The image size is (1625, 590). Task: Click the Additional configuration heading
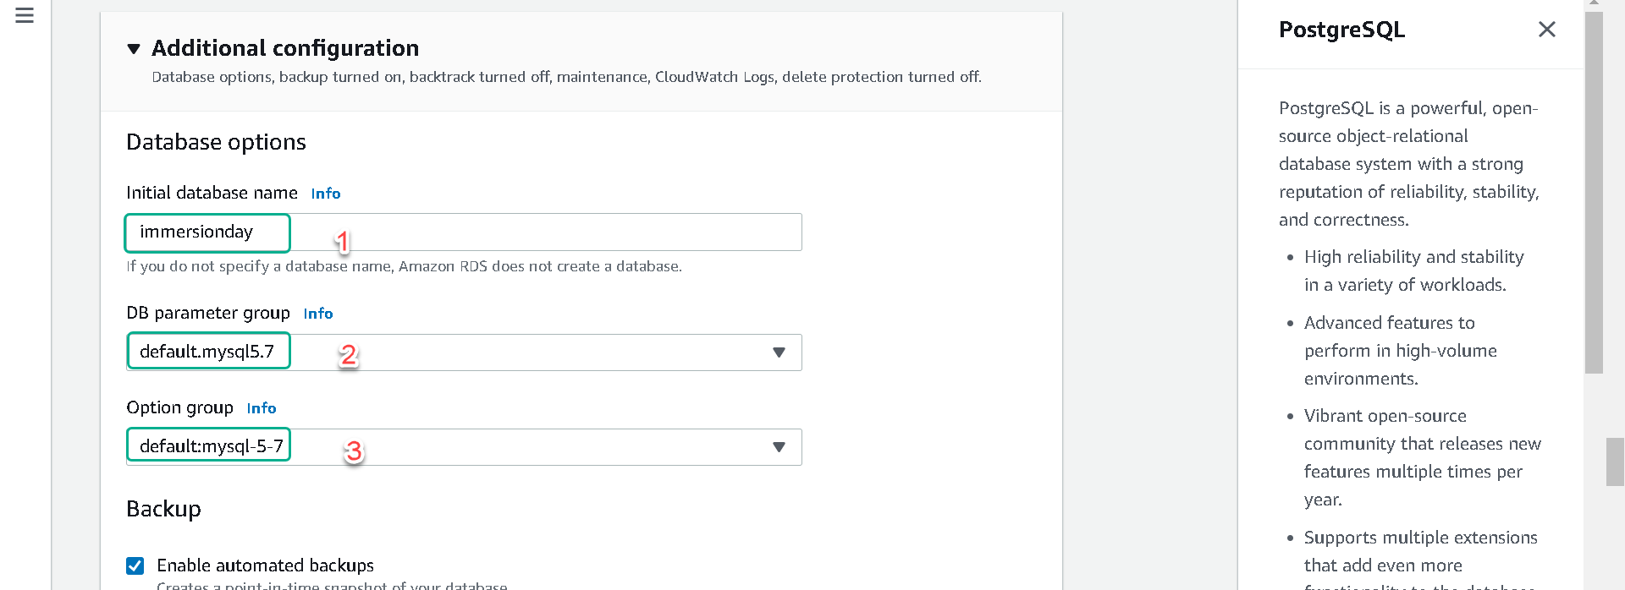pos(285,48)
